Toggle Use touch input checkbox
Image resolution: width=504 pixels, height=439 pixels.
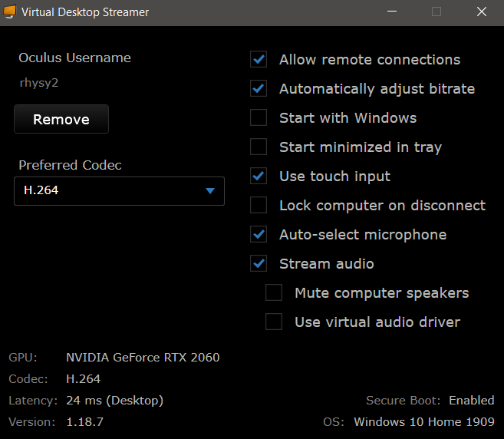click(259, 177)
